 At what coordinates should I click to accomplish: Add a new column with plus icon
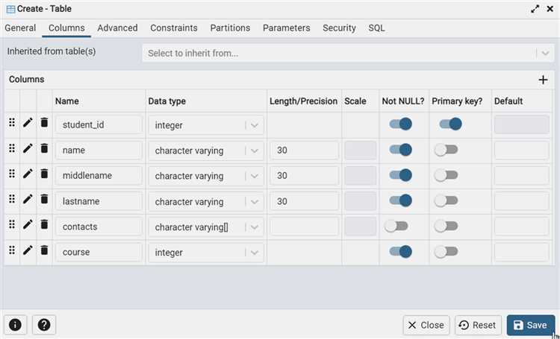tap(543, 80)
